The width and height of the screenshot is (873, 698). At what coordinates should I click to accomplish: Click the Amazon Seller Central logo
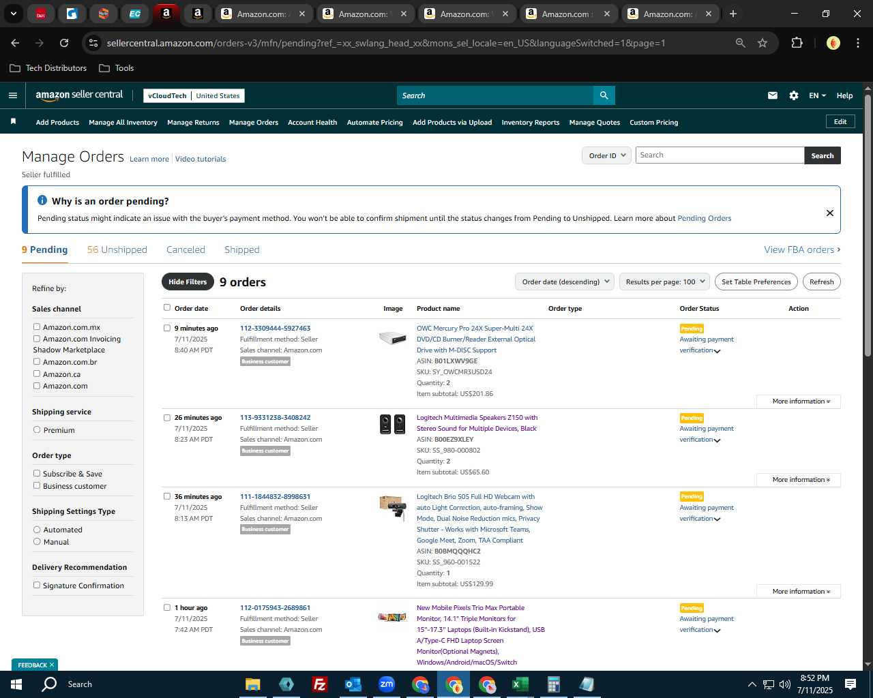pos(79,95)
